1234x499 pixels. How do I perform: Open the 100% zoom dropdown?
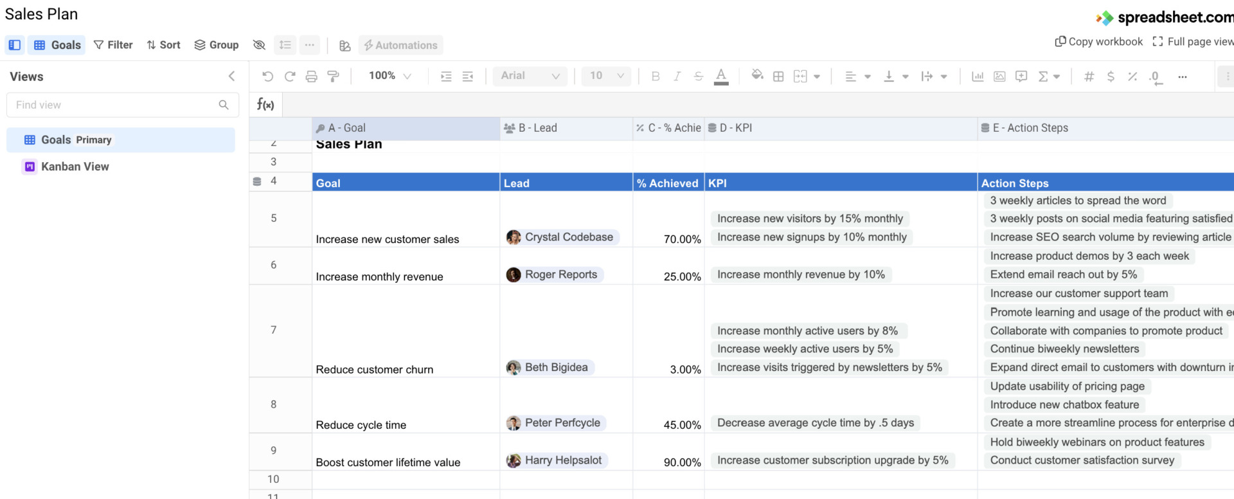click(x=389, y=76)
